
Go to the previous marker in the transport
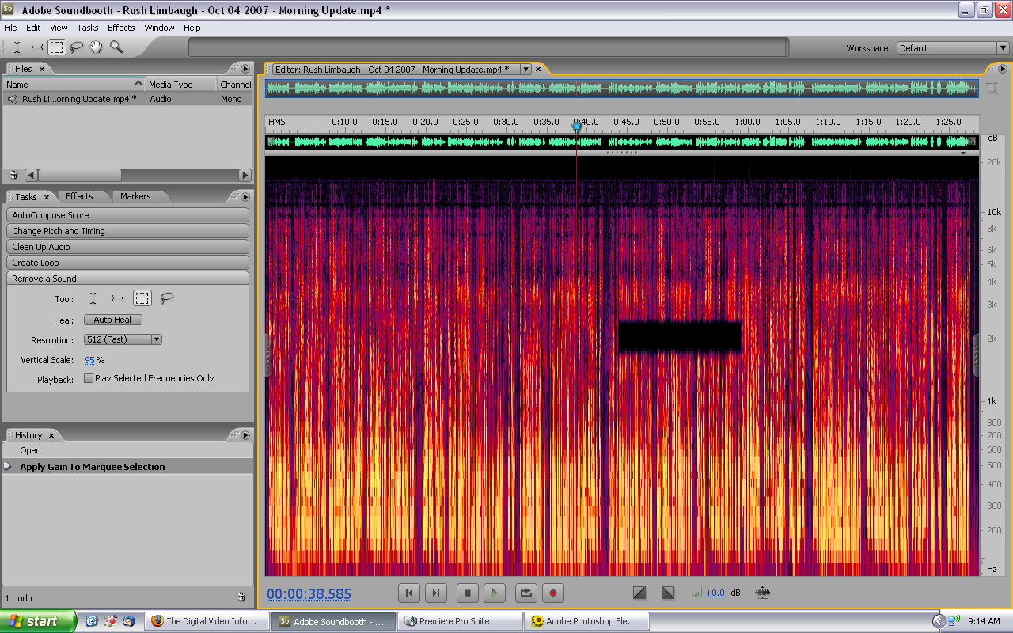click(408, 593)
